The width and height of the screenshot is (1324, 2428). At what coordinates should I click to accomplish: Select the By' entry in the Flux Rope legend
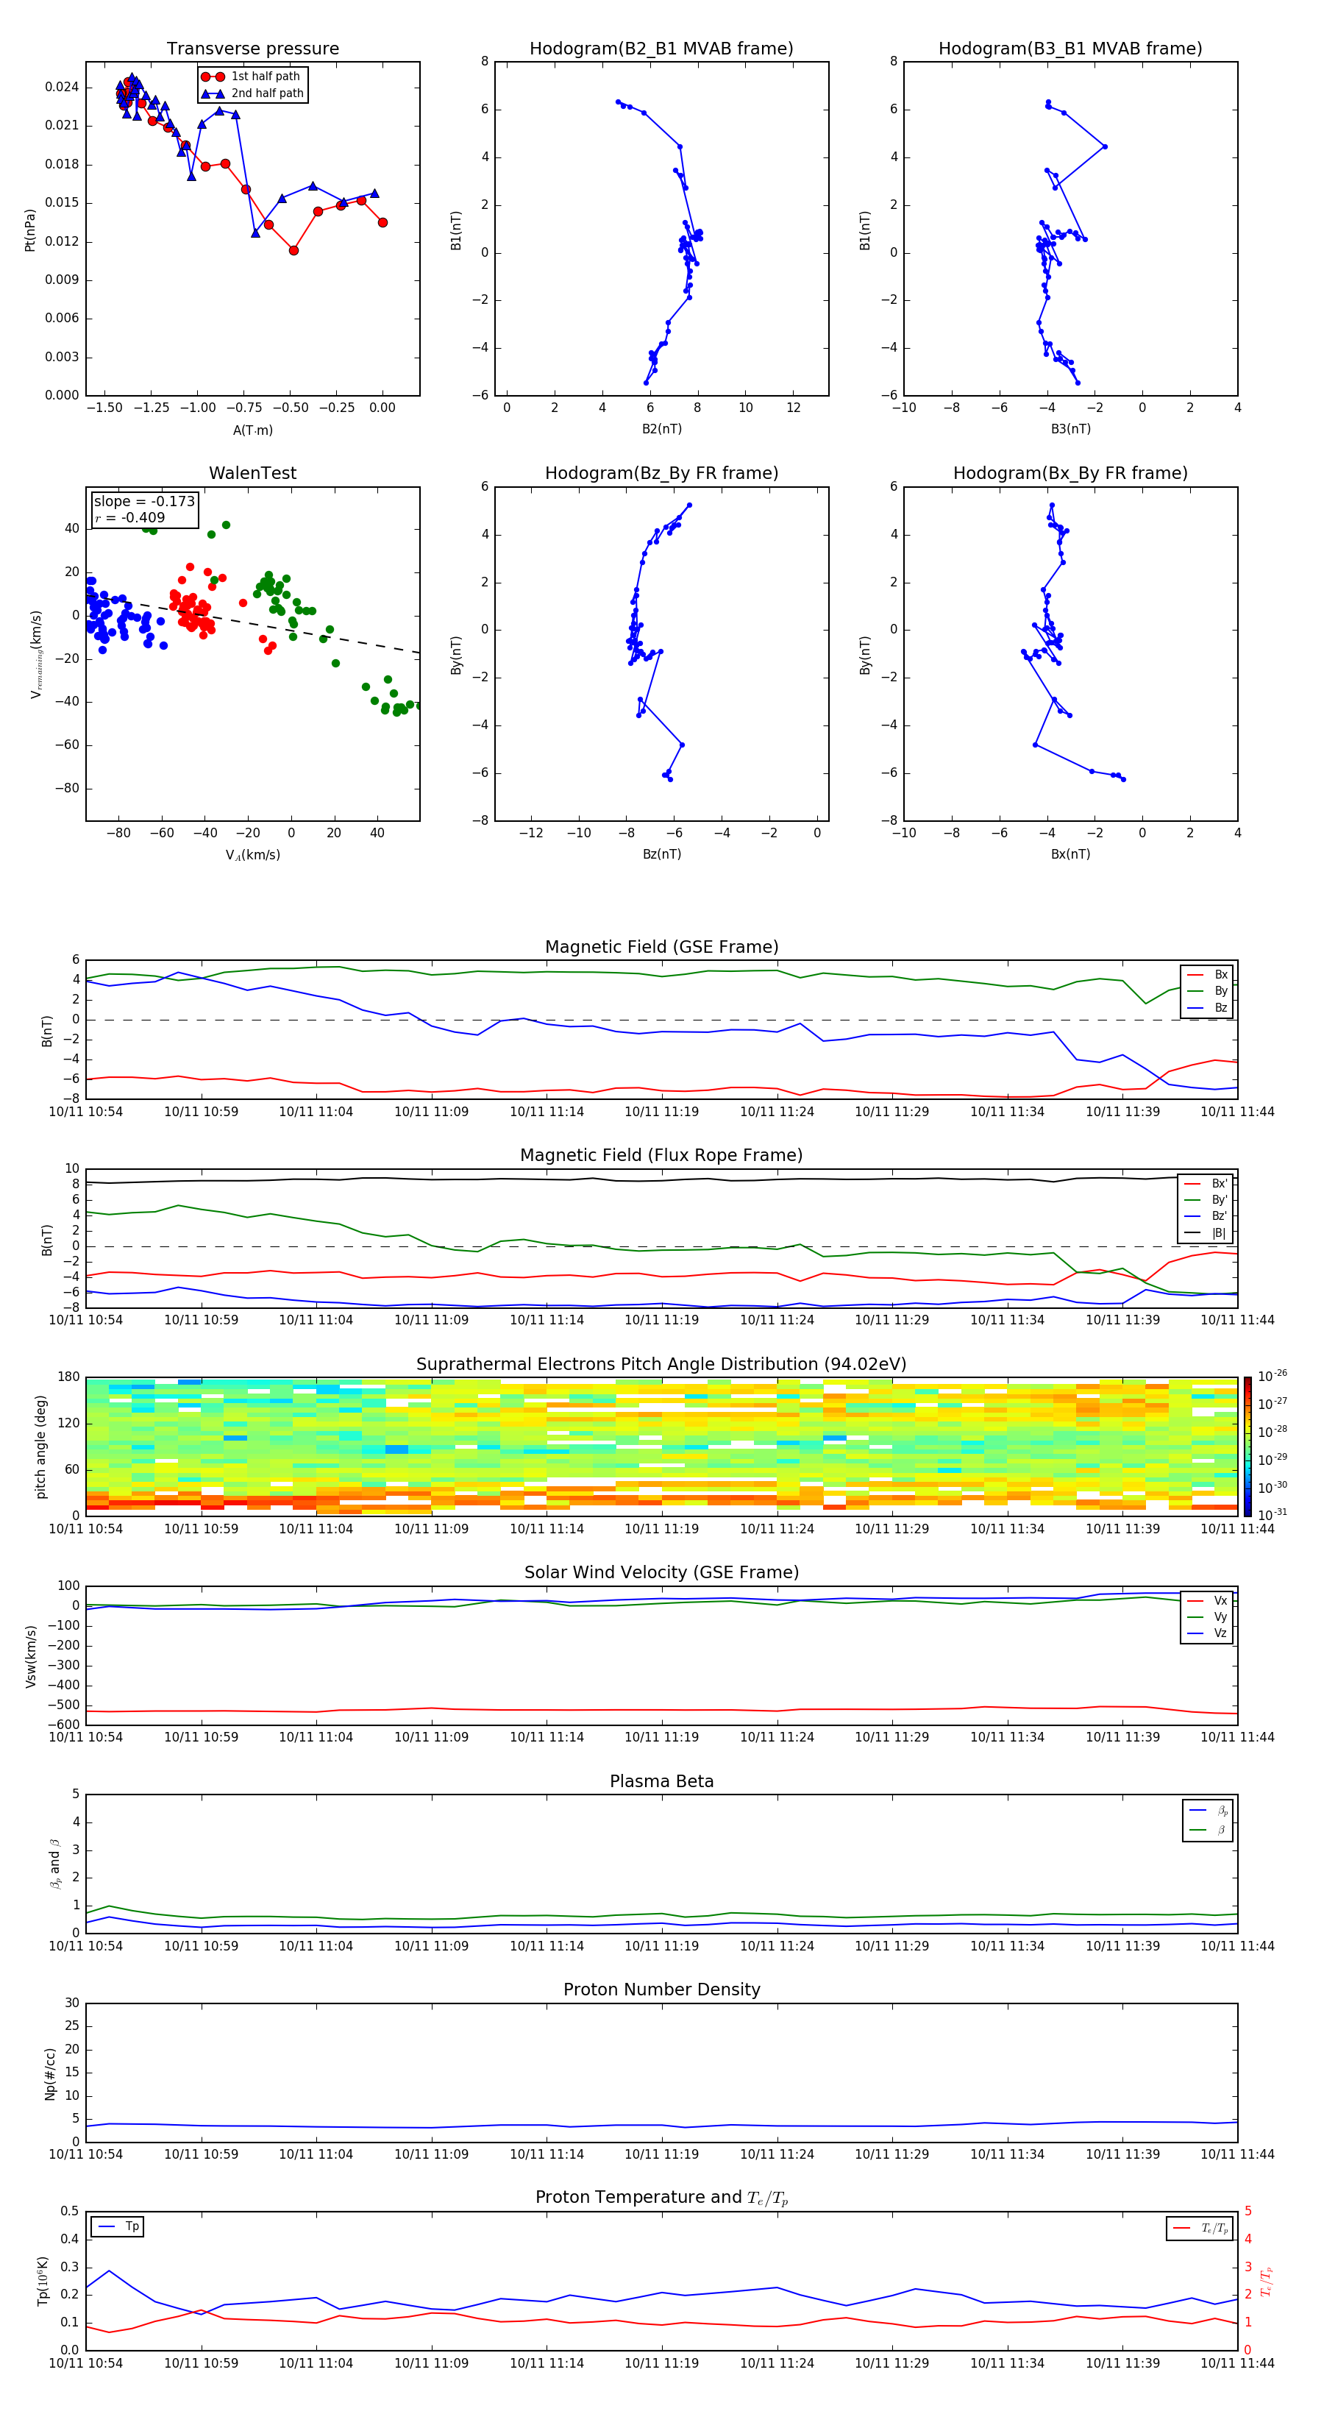[x=1206, y=1200]
